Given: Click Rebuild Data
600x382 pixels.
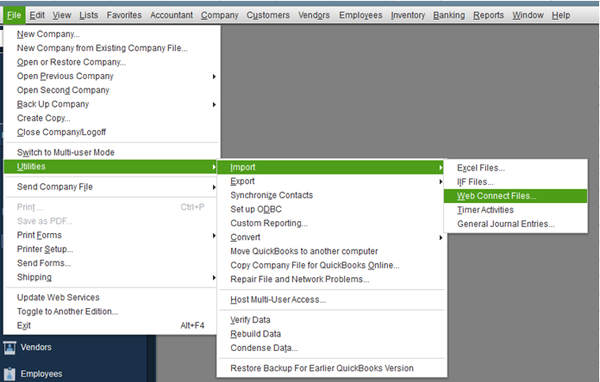Looking at the screenshot, I should pyautogui.click(x=332, y=334).
